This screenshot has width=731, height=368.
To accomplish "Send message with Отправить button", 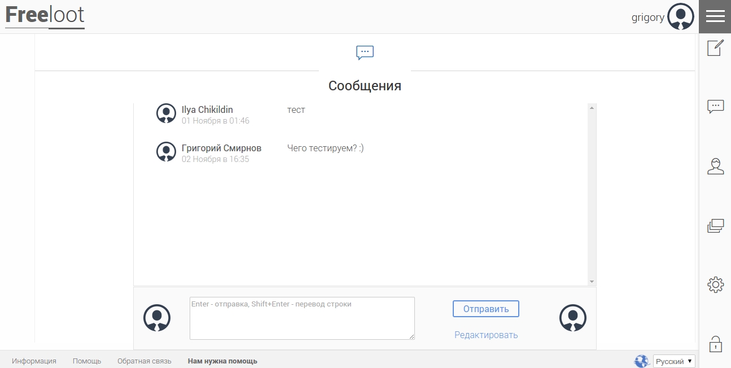I will tap(486, 309).
